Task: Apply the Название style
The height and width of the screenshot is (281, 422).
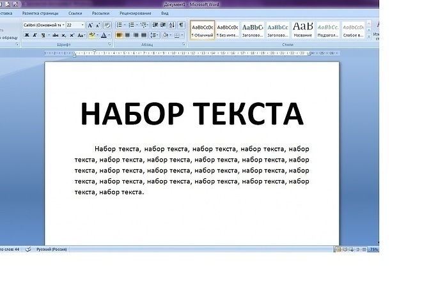Action: [303, 30]
